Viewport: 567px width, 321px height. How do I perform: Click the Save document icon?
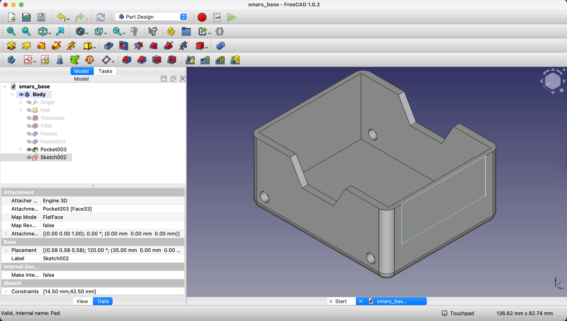point(41,17)
